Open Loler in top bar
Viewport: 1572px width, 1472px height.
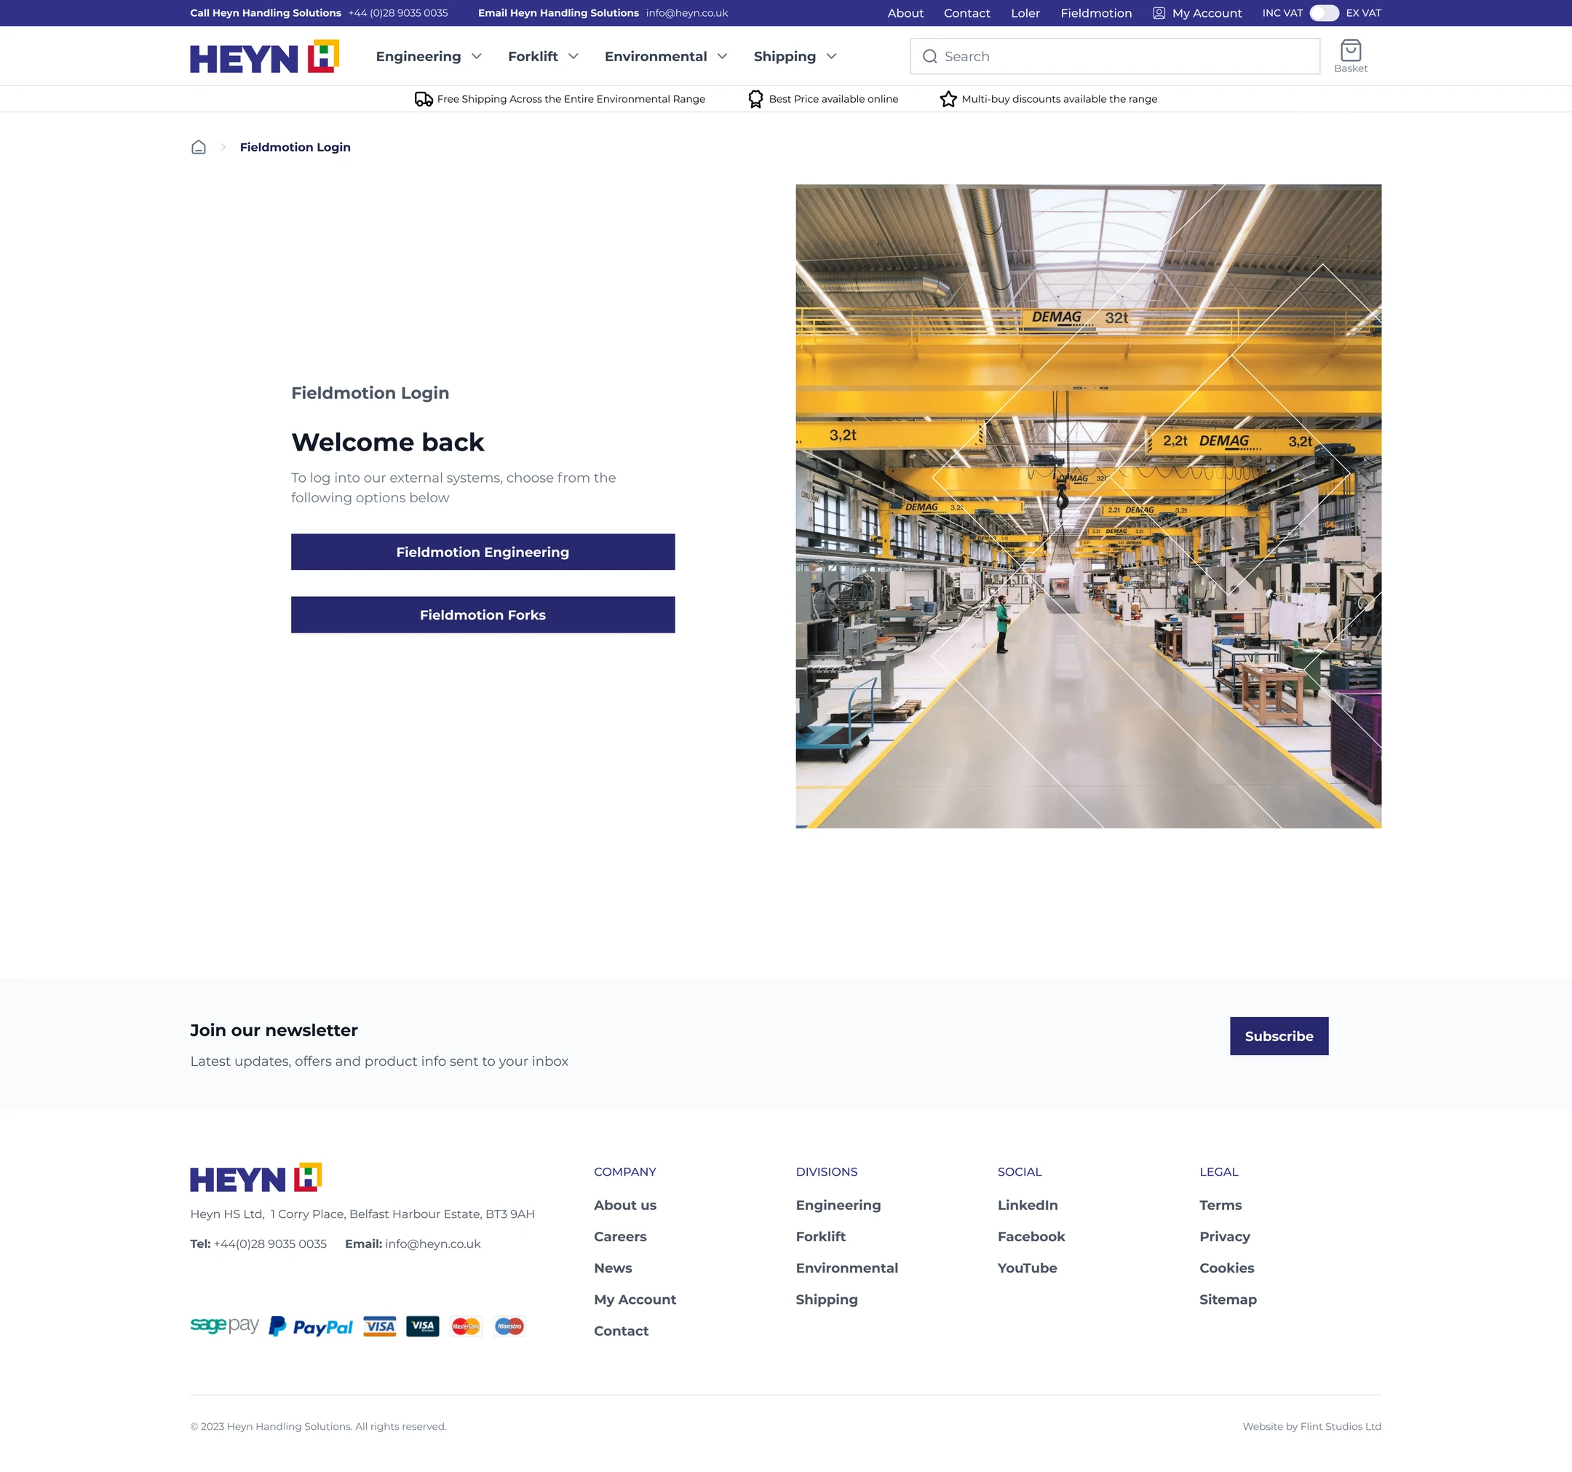point(1025,12)
